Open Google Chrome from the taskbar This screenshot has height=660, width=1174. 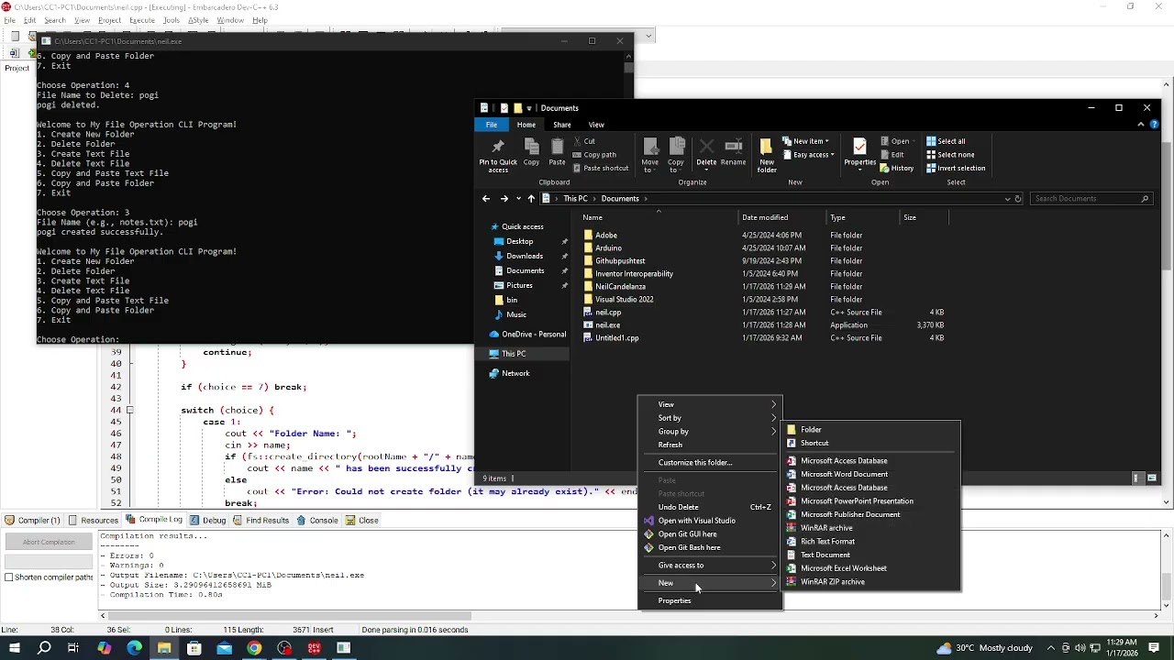(254, 648)
